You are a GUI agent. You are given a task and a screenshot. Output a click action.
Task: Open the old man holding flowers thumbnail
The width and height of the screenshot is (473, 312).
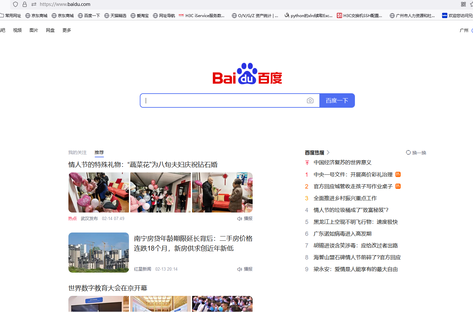click(x=222, y=192)
